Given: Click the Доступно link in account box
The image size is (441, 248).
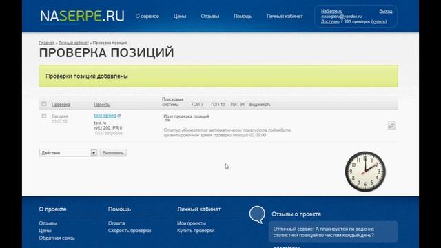Looking at the screenshot, I should pyautogui.click(x=330, y=21).
